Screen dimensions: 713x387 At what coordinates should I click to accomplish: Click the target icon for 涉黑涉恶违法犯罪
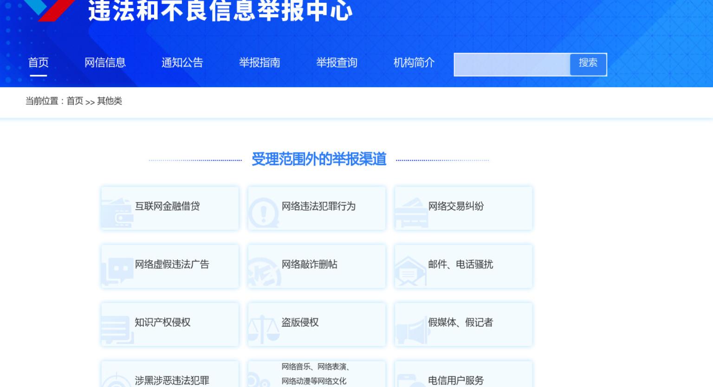[x=117, y=380]
